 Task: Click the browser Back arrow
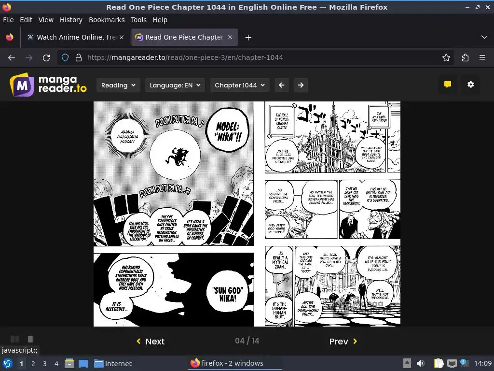[12, 58]
